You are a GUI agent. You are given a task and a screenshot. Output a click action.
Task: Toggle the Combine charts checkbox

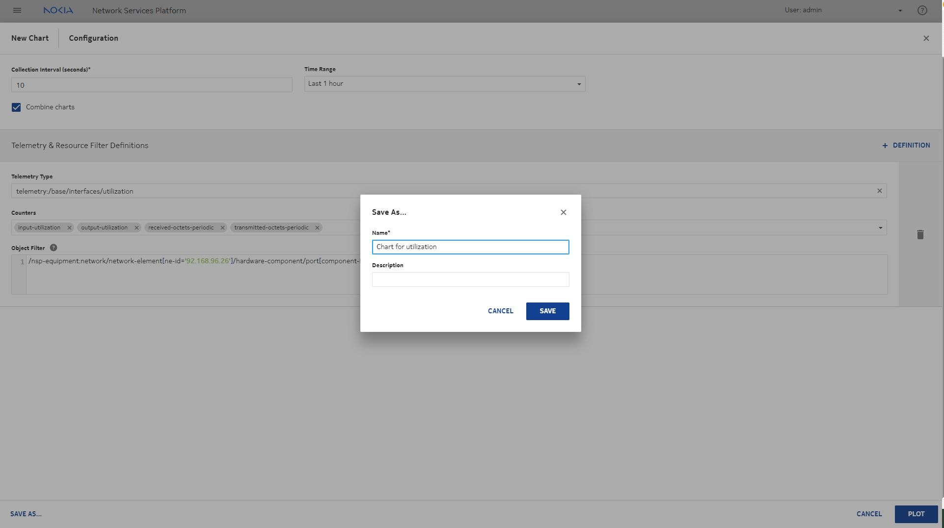tap(16, 107)
